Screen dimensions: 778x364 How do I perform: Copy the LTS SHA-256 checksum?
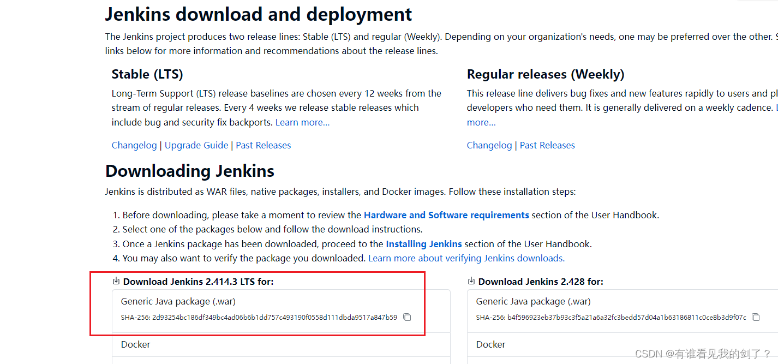coord(407,317)
